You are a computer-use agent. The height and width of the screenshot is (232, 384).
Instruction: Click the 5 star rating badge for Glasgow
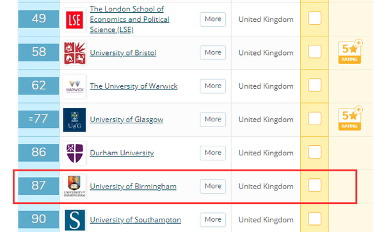[x=350, y=119]
